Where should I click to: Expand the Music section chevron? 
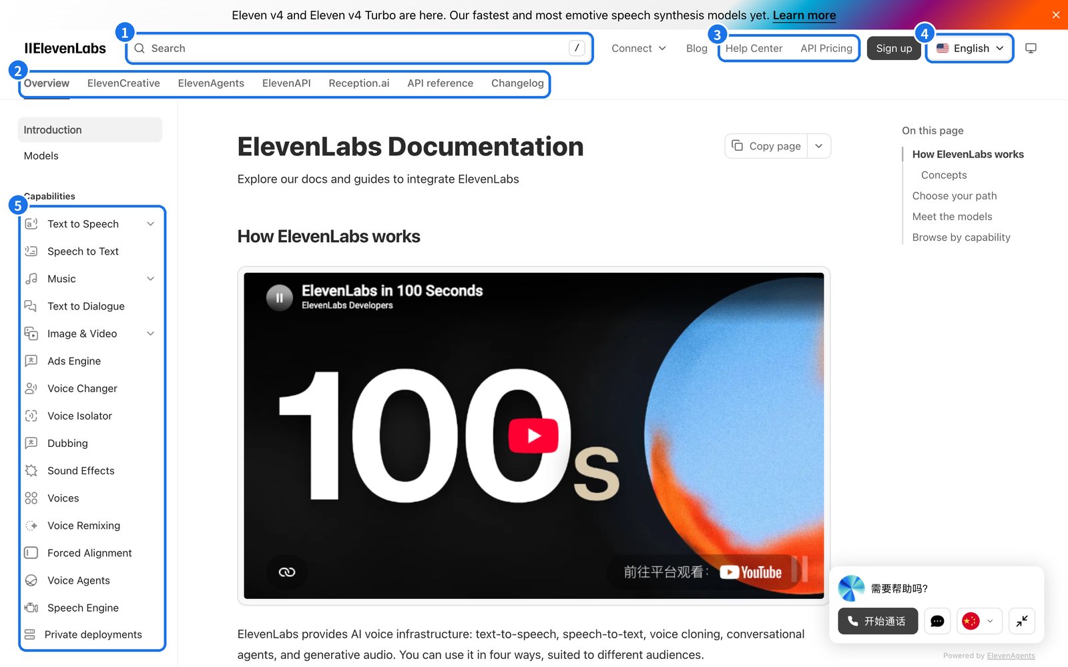[x=151, y=279]
